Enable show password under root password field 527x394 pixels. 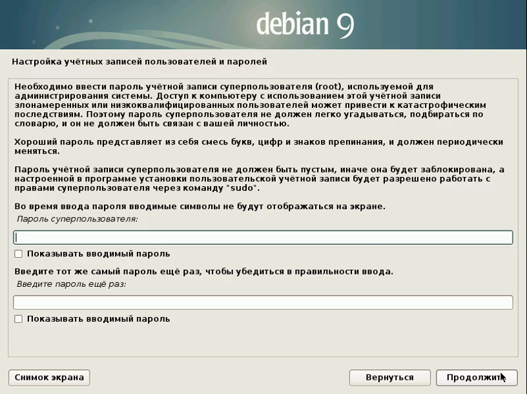tap(19, 254)
